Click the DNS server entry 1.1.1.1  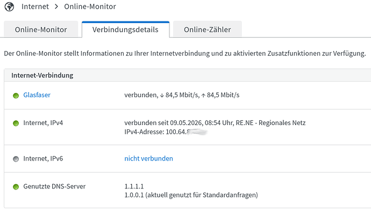pos(134,186)
